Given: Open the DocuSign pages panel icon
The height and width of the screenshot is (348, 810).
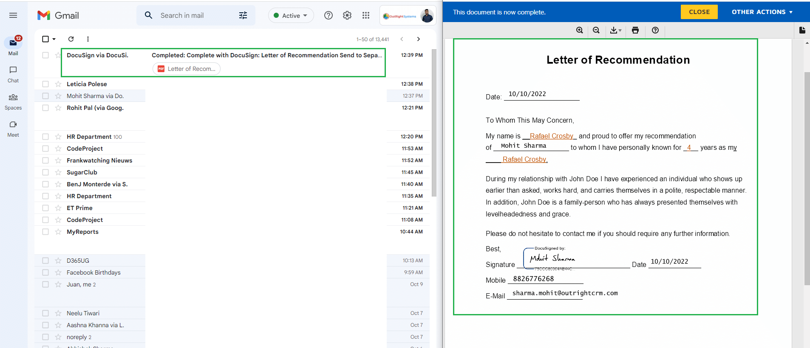Looking at the screenshot, I should pyautogui.click(x=802, y=30).
